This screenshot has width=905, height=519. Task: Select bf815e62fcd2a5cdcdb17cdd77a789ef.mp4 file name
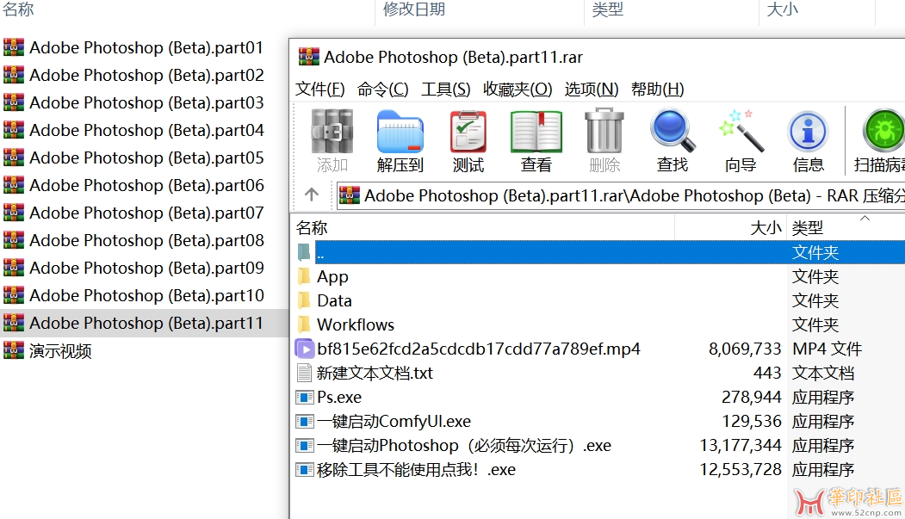point(479,349)
